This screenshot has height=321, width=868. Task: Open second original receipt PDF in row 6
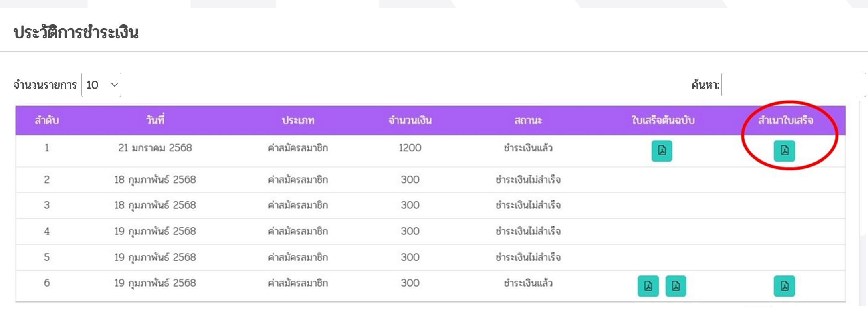click(x=676, y=286)
